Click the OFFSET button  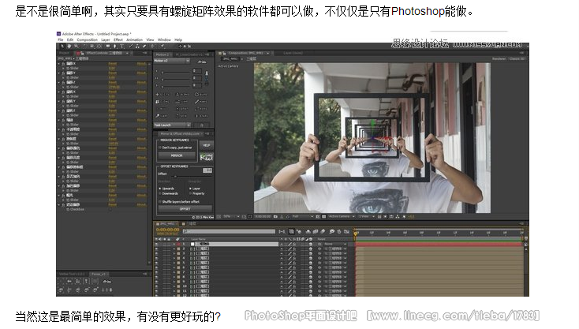(x=185, y=208)
